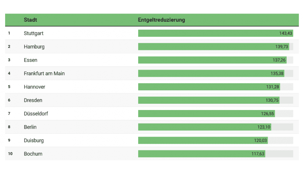Select the Stuttgart row label
This screenshot has height=171, width=304.
click(x=34, y=33)
